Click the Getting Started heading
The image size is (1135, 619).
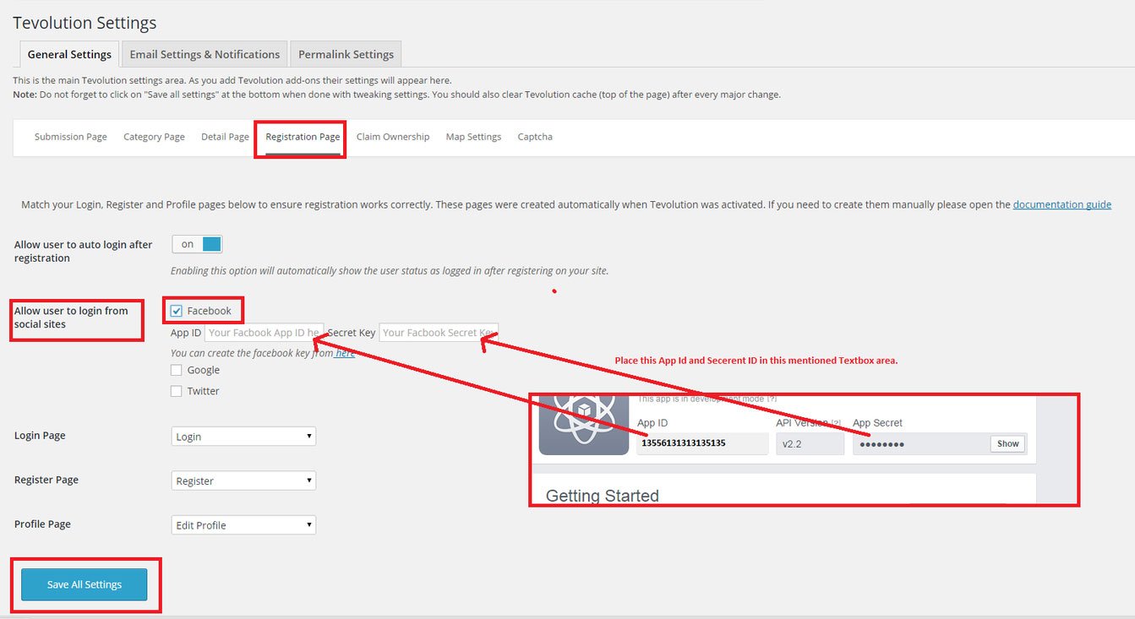point(603,496)
